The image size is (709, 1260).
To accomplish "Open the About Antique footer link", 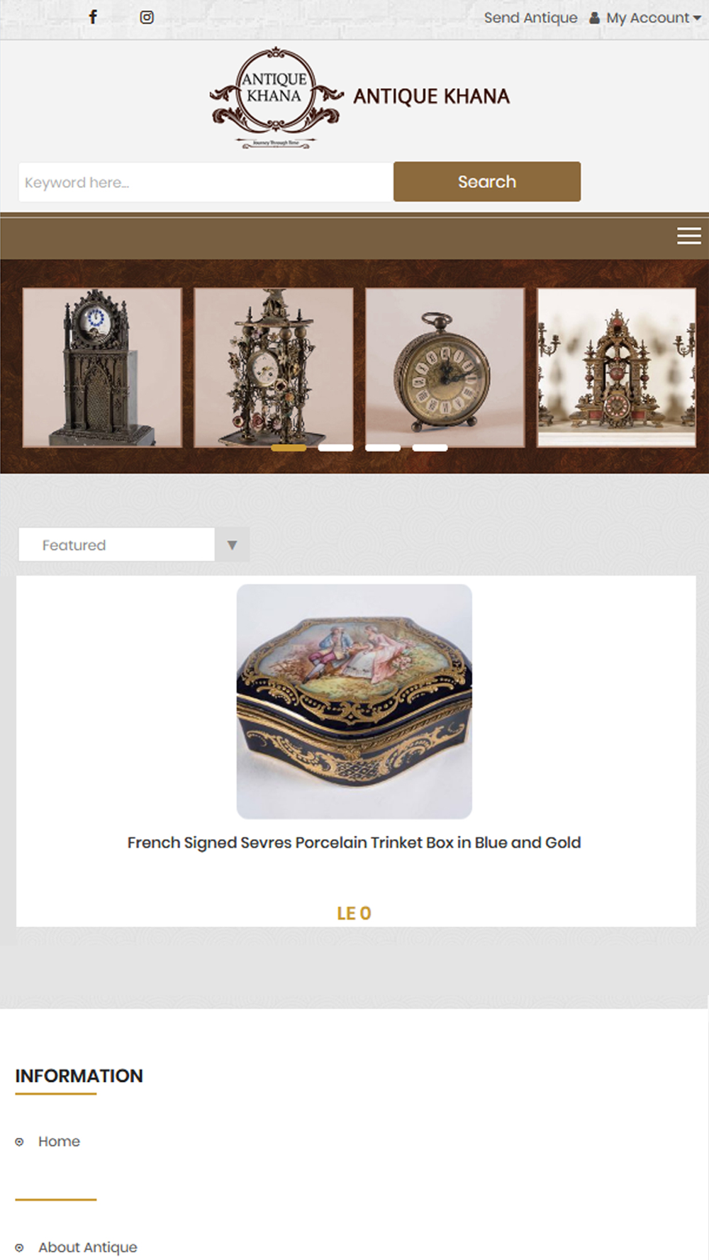I will 88,1248.
